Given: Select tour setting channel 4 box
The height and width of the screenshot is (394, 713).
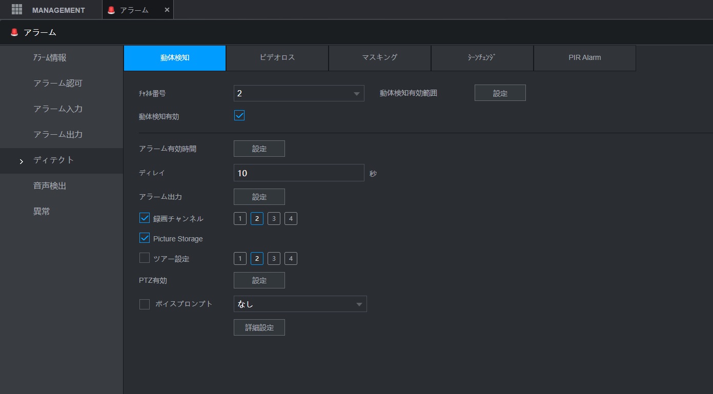Looking at the screenshot, I should (x=291, y=259).
